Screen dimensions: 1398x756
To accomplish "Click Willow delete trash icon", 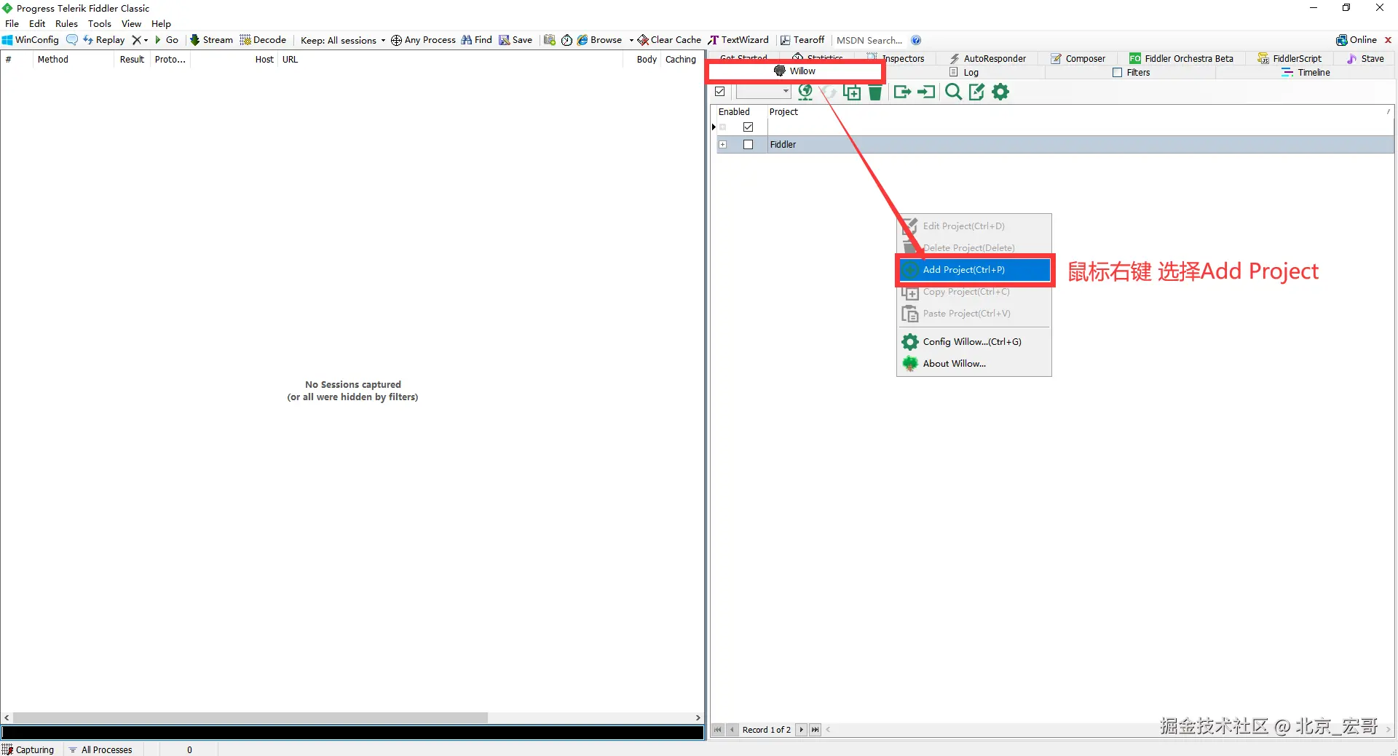I will [875, 92].
